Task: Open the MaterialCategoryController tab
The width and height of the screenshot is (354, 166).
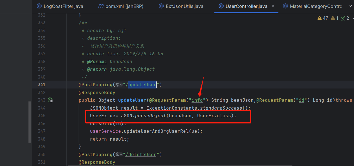Action: [x=313, y=6]
